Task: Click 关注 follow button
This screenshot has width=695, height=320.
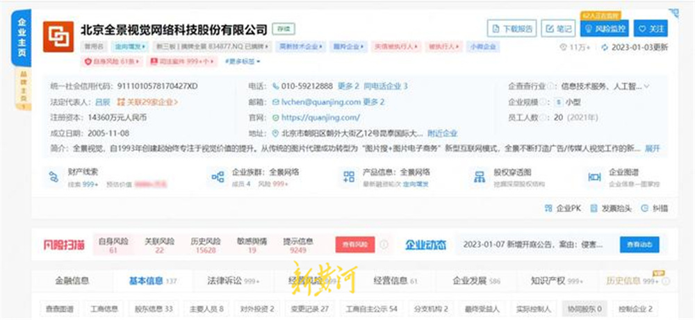Action: click(651, 28)
